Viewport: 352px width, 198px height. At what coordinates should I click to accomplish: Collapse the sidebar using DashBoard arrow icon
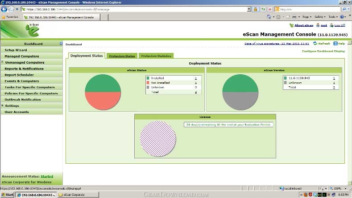coord(61,44)
